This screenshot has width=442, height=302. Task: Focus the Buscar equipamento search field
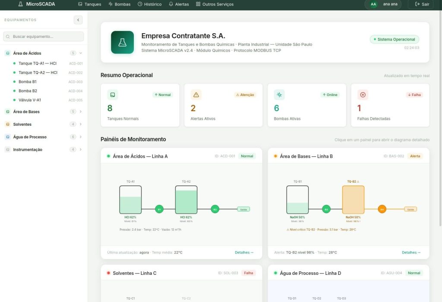[x=44, y=37]
